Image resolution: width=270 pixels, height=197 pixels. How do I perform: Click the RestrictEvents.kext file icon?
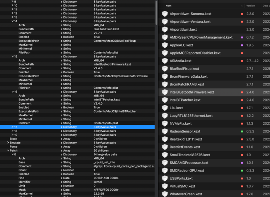[164, 147]
